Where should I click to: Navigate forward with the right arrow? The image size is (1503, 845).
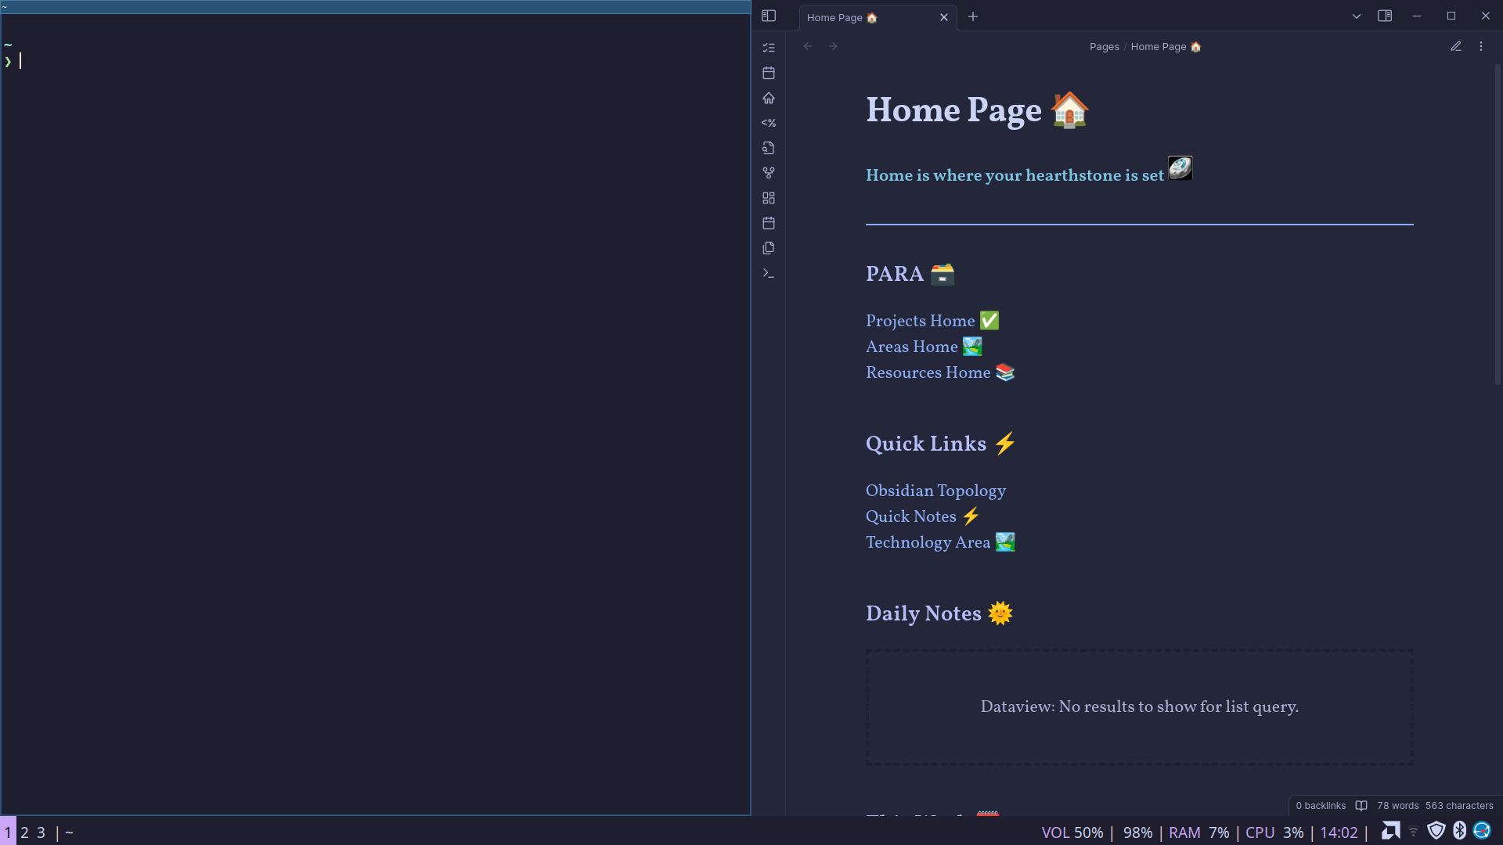[x=833, y=46]
